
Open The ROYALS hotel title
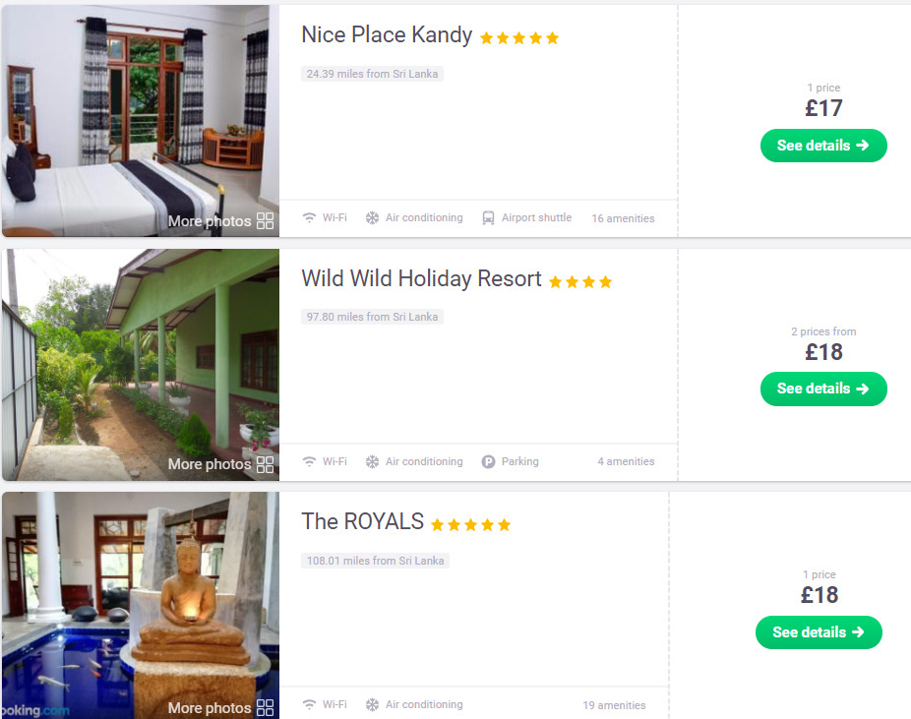(x=363, y=521)
